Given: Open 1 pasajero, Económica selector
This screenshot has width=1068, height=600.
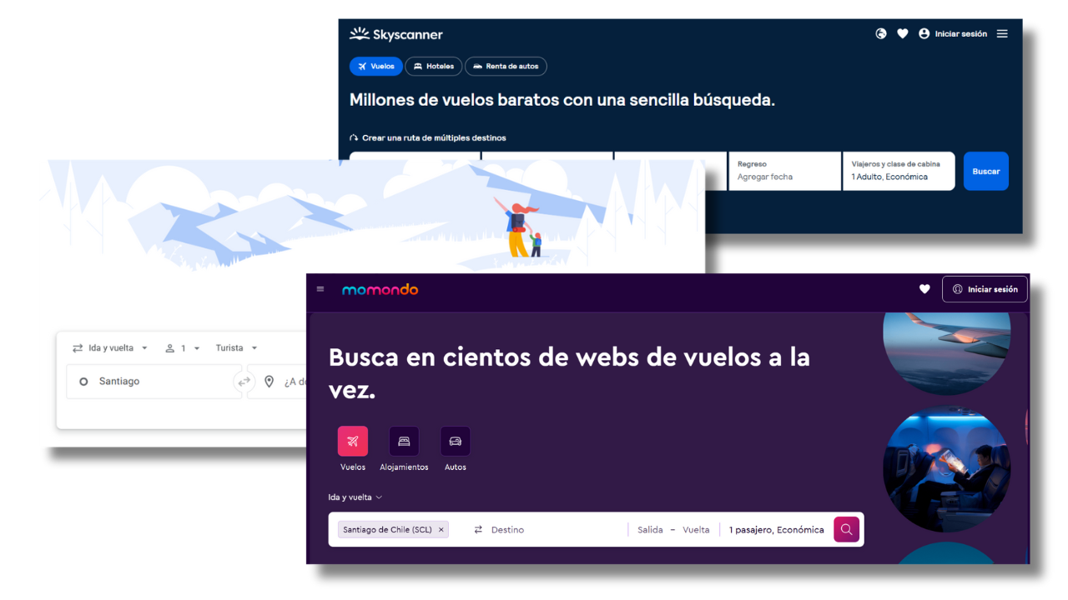Looking at the screenshot, I should pos(776,530).
